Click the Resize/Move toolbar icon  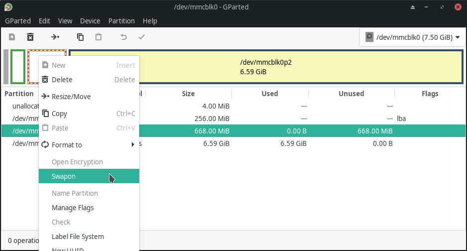(55, 37)
